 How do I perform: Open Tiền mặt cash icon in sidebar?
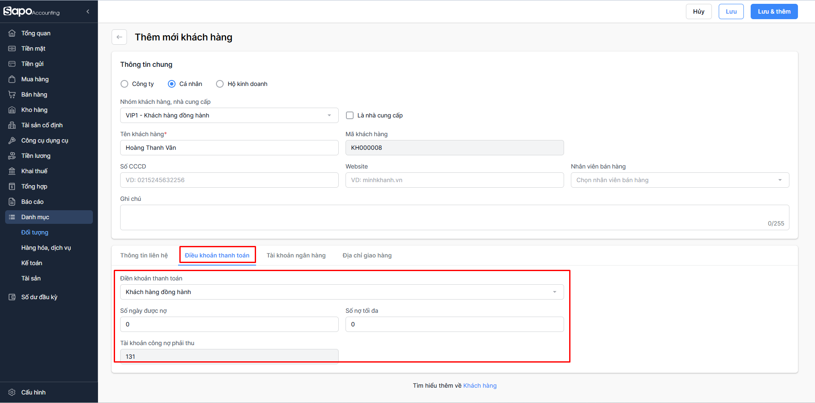click(12, 49)
